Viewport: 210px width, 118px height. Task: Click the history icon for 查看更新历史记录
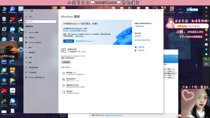tap(64, 86)
